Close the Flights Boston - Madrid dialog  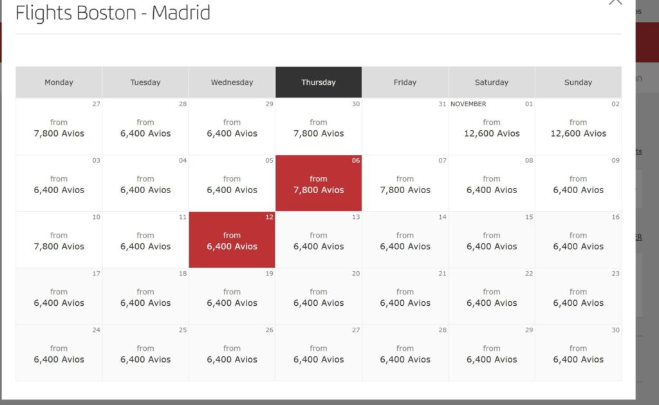click(x=615, y=1)
